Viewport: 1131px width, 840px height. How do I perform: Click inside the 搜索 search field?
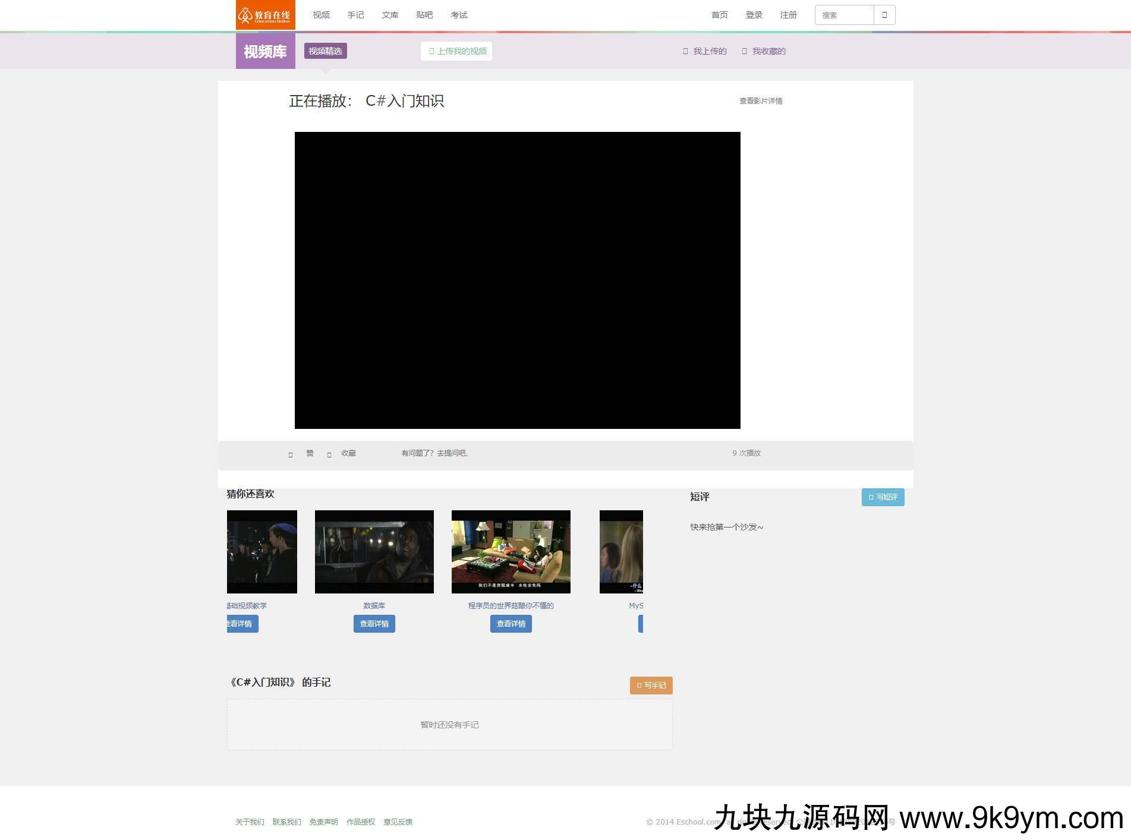click(843, 14)
